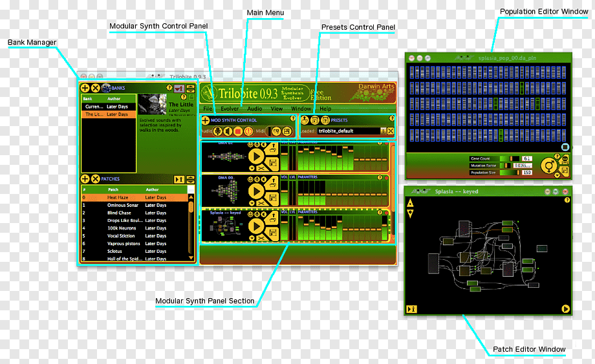Play the Splasia -- keyed synth panel
Image resolution: width=595 pixels, height=364 pixels.
pos(256,226)
